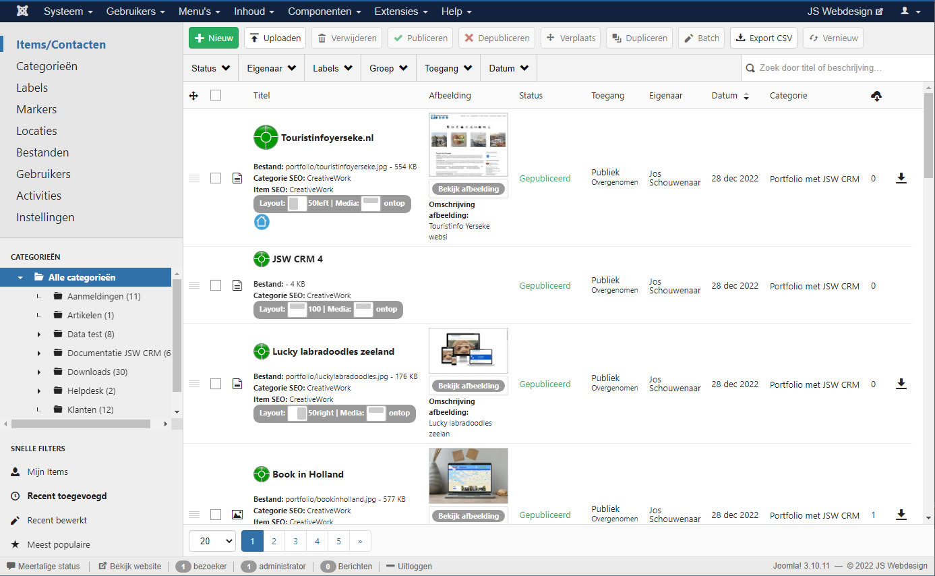The width and height of the screenshot is (935, 576).
Task: Click the search by title input field
Action: click(837, 68)
